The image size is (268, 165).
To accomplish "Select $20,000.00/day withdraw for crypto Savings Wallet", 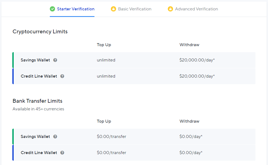I will point(197,60).
